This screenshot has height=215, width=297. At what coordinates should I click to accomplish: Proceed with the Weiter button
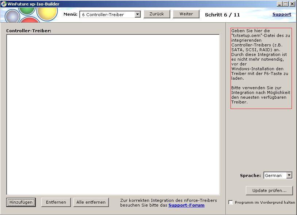click(186, 14)
